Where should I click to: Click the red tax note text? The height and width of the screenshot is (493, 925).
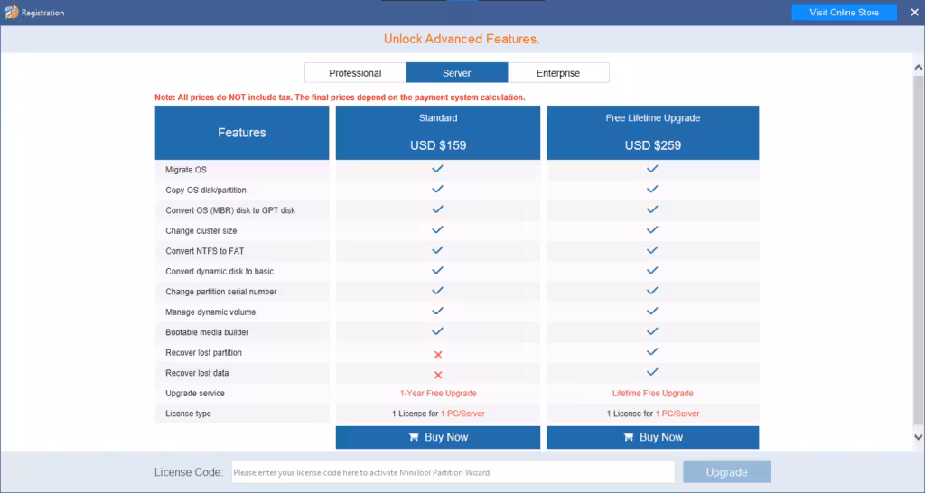[x=340, y=98]
